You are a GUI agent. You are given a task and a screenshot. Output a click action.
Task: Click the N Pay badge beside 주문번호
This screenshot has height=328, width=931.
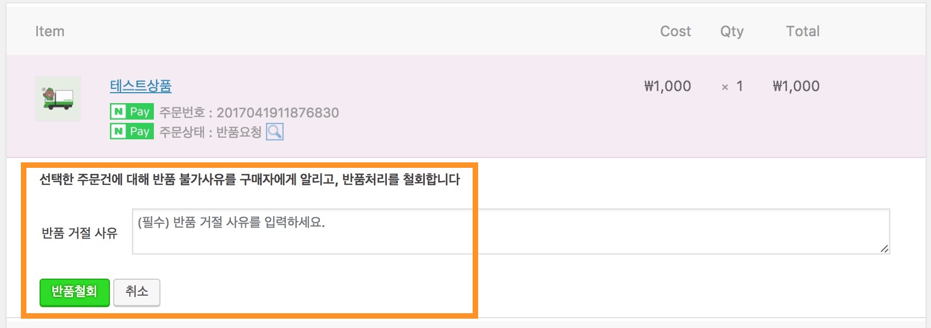click(x=132, y=112)
